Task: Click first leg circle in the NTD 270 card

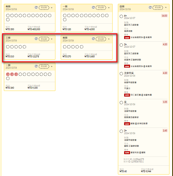Action: (65, 47)
